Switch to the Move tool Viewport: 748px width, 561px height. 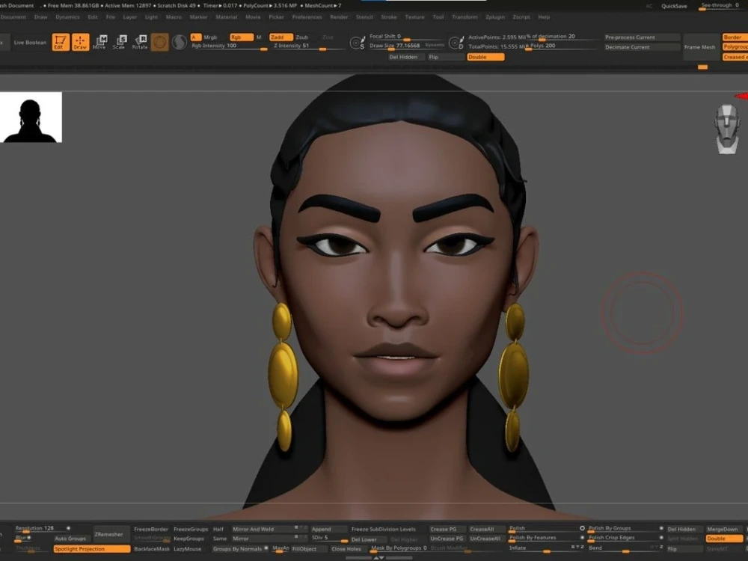tap(99, 42)
